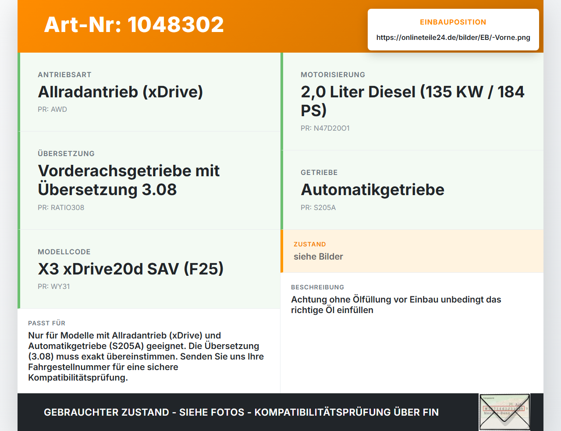Open the Einbauposition image URL link
This screenshot has height=431, width=561.
coord(453,37)
